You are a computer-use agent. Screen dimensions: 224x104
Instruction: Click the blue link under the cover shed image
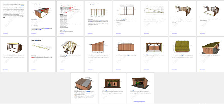tap(36, 19)
